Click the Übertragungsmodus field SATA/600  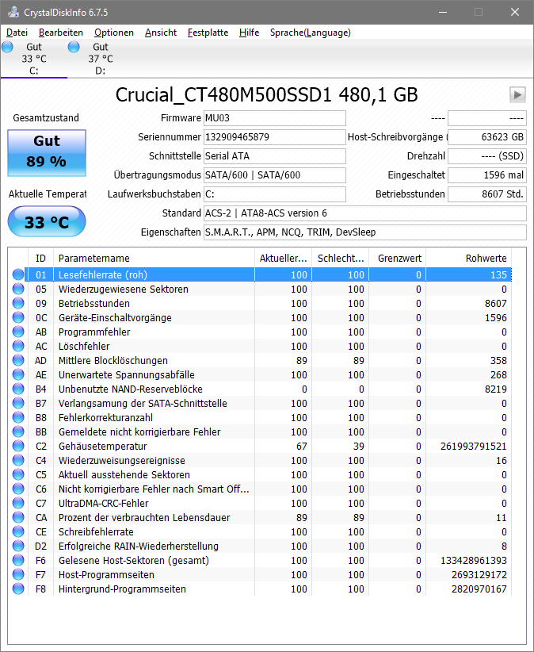click(274, 175)
